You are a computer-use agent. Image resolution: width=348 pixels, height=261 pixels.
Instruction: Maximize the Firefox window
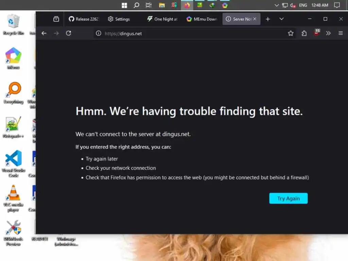325,19
